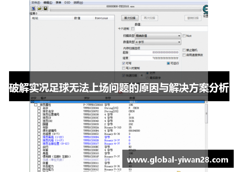Tick the 名字 row freeze checkbox

tap(39, 108)
